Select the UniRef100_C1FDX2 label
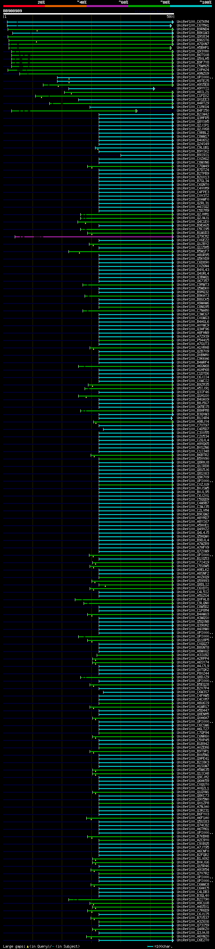Viewport: 215px width, 949px height. pos(193,96)
